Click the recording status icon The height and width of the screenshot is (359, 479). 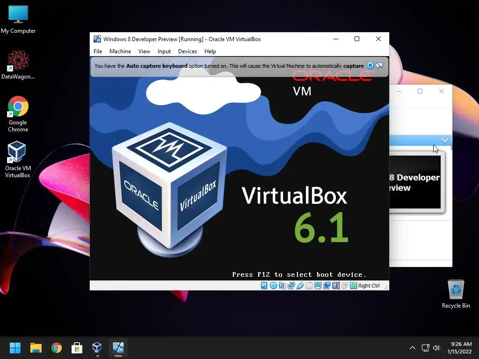[327, 286]
